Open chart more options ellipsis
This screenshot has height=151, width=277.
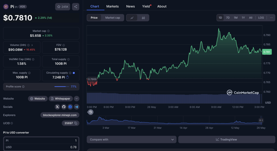[271, 18]
